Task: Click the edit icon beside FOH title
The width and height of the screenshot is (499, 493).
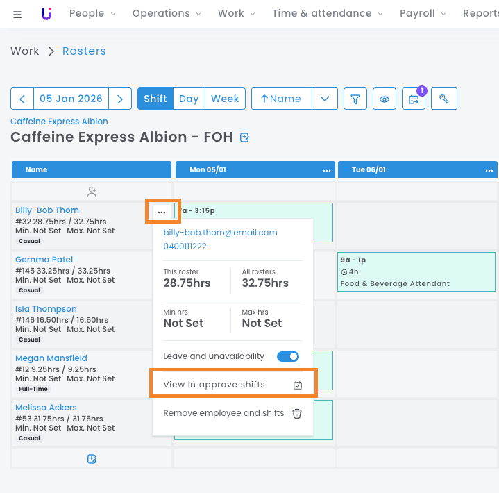Action: pyautogui.click(x=244, y=137)
